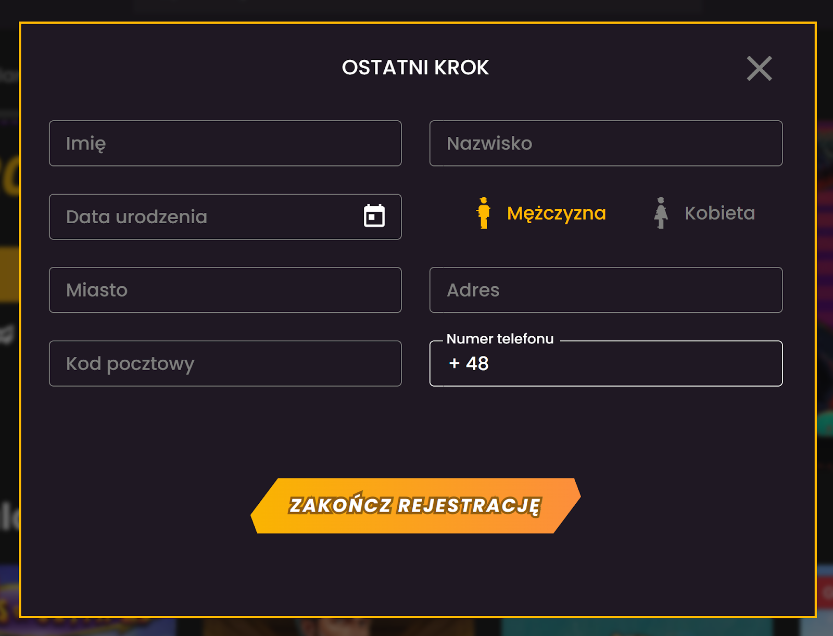
Task: Open the birth date calendar picker
Action: [x=374, y=216]
